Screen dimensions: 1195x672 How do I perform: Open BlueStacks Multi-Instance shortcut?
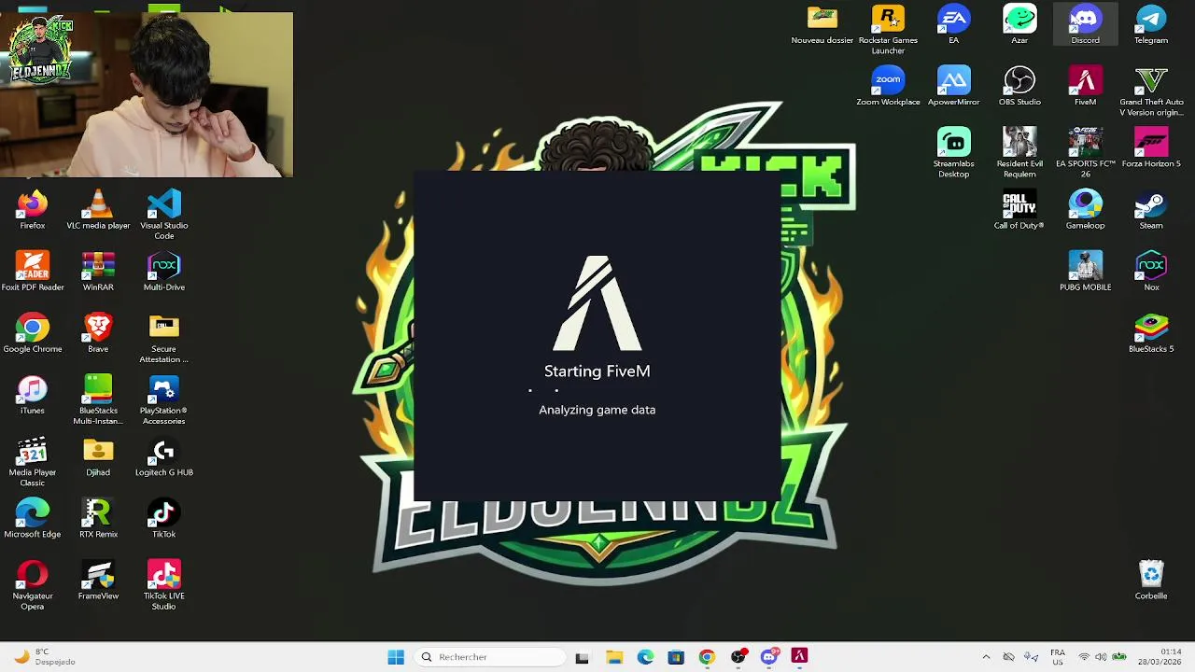click(x=98, y=400)
